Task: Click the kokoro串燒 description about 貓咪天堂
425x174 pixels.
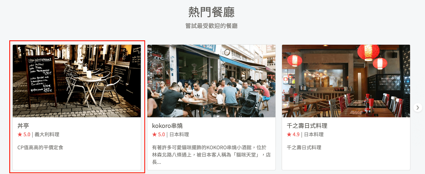Action: pyautogui.click(x=211, y=155)
